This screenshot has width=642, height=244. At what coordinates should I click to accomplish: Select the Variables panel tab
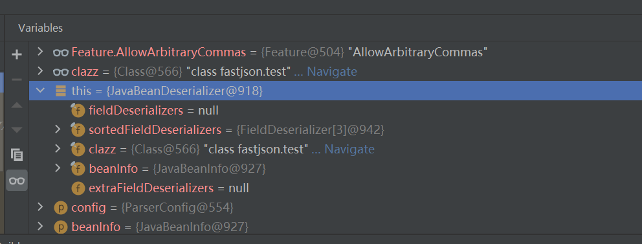tap(41, 28)
